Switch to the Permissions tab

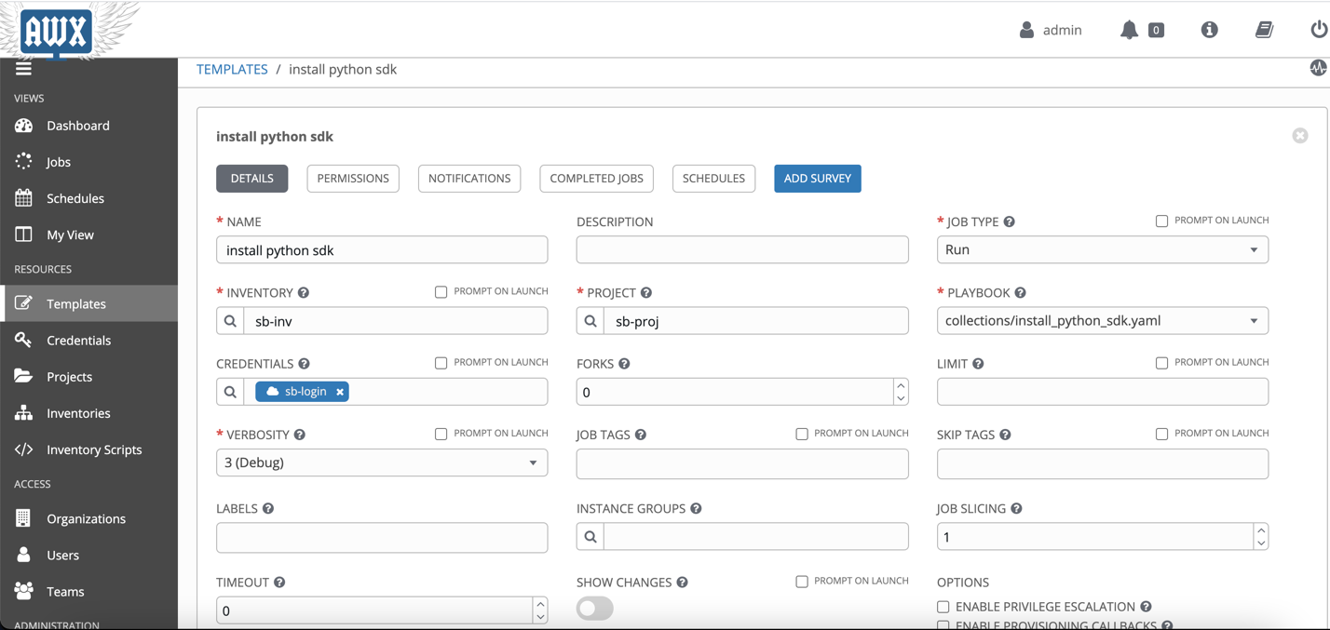click(x=353, y=178)
